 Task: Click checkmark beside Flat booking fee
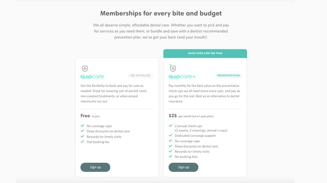tap(82, 142)
